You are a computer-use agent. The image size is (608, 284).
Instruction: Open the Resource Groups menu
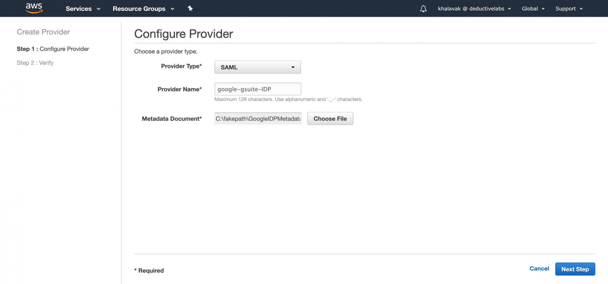point(143,9)
